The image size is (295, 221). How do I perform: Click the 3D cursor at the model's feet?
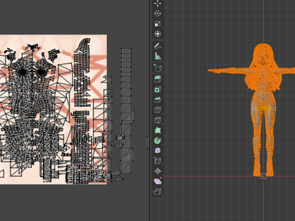pyautogui.click(x=264, y=176)
